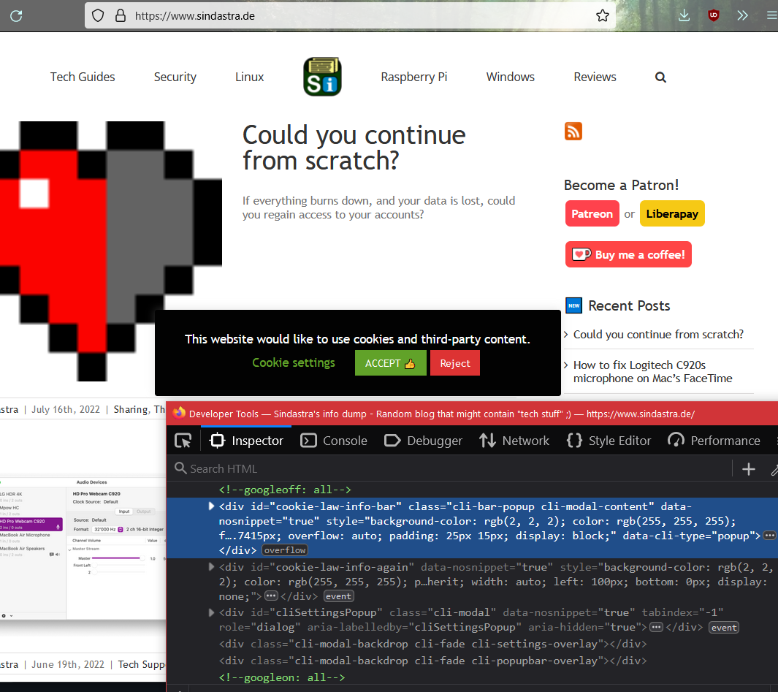Select the element picker in Developer Tools
The width and height of the screenshot is (778, 692).
coord(183,440)
